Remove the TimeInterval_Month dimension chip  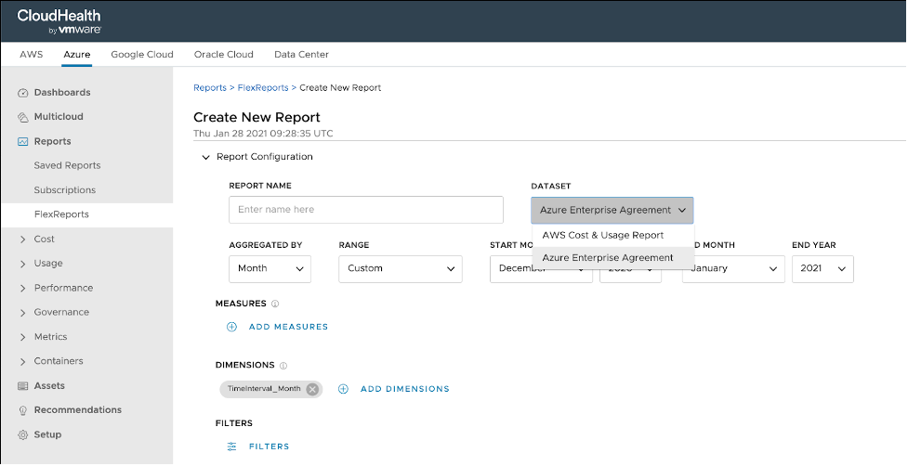312,389
